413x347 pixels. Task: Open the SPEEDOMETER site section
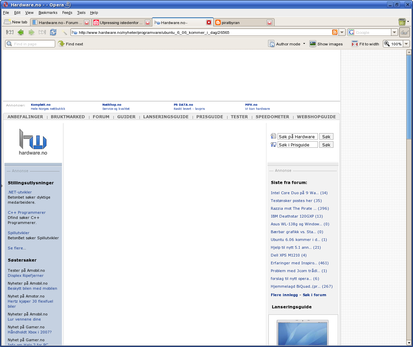click(x=272, y=117)
